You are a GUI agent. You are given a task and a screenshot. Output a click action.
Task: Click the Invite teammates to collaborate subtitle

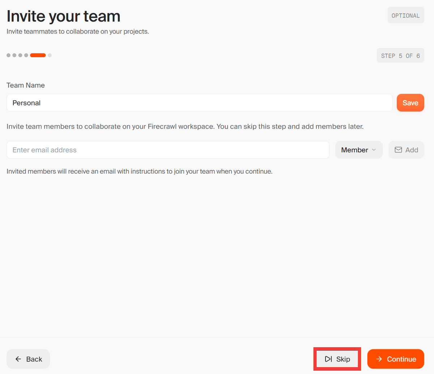coord(78,31)
